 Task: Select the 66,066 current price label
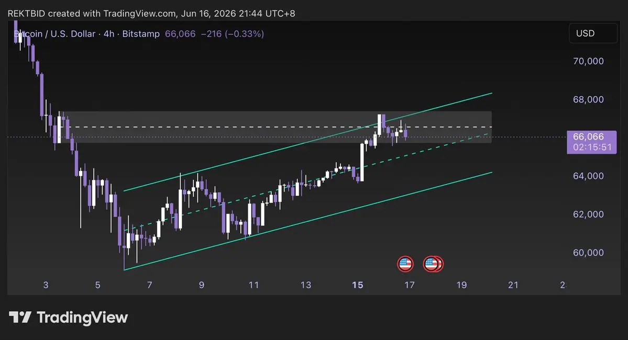click(588, 137)
